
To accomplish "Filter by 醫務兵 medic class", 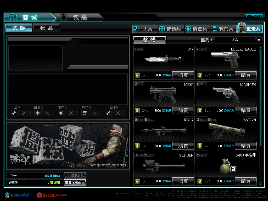I will coord(171,29).
